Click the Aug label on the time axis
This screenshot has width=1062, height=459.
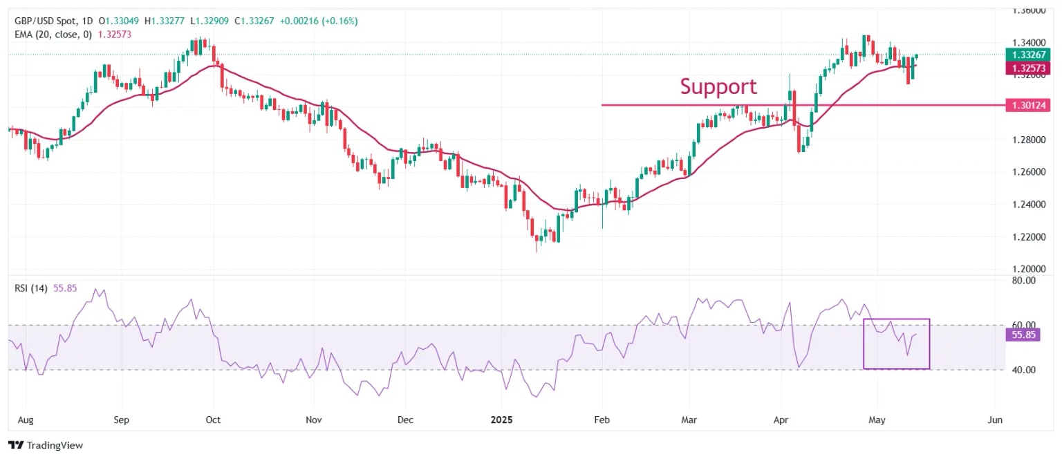click(x=26, y=420)
